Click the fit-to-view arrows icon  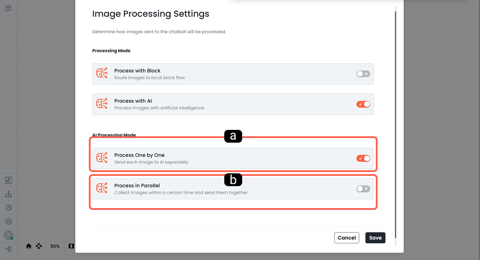coord(39,246)
